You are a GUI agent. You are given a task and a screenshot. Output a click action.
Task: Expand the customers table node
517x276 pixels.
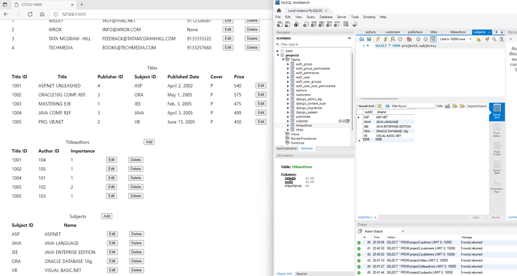(x=288, y=95)
